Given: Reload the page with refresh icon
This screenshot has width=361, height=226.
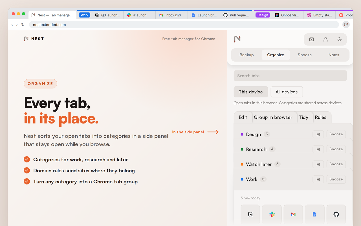Looking at the screenshot, I should pos(23,25).
